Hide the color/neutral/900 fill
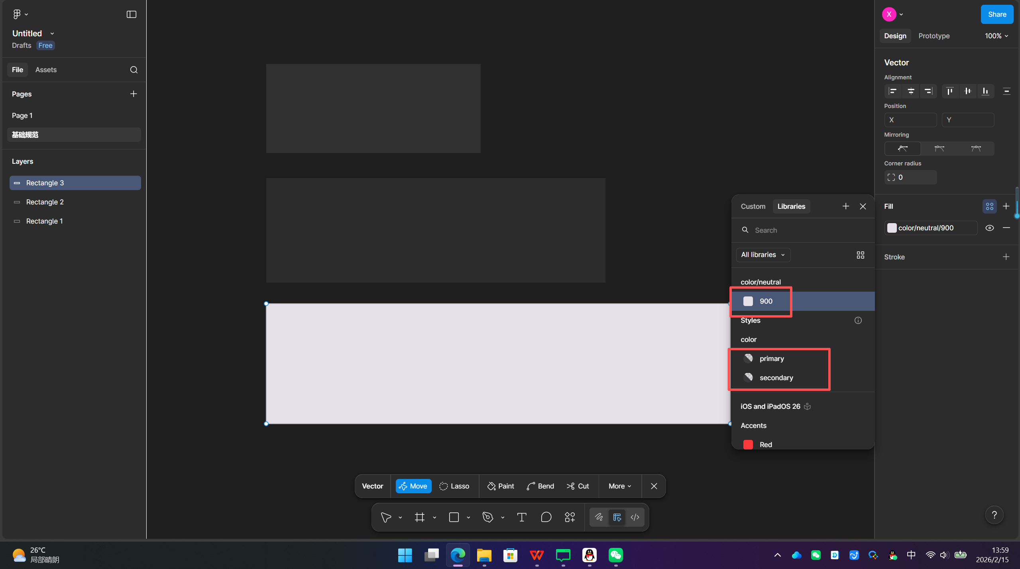This screenshot has height=569, width=1020. tap(989, 228)
